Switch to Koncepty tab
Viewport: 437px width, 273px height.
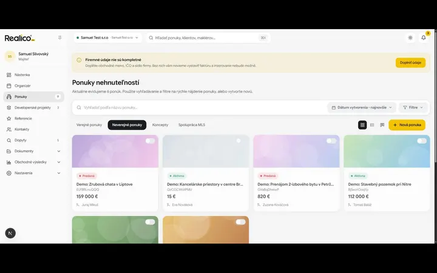pyautogui.click(x=160, y=125)
